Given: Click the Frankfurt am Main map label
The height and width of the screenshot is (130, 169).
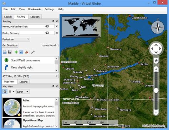Looking at the screenshot, I should pyautogui.click(x=108, y=100).
